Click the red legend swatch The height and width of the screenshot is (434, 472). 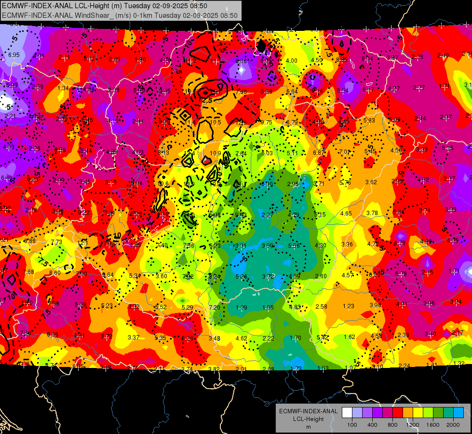[x=398, y=413]
